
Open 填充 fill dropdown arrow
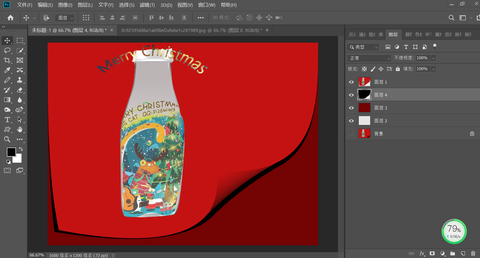coord(434,69)
